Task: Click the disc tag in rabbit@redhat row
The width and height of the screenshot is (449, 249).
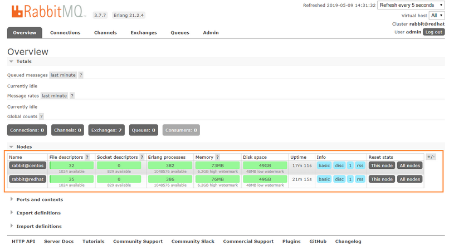Action: pos(339,179)
